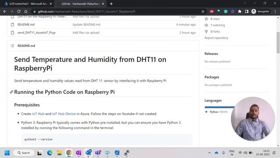
Task: Go back to the previous page
Action: pos(5,11)
